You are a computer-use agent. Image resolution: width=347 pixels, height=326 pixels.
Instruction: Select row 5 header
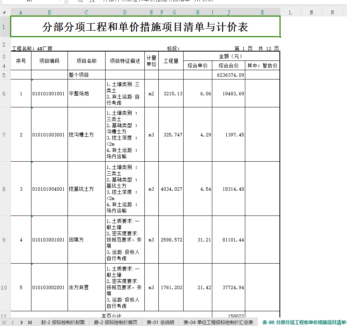click(x=5, y=75)
